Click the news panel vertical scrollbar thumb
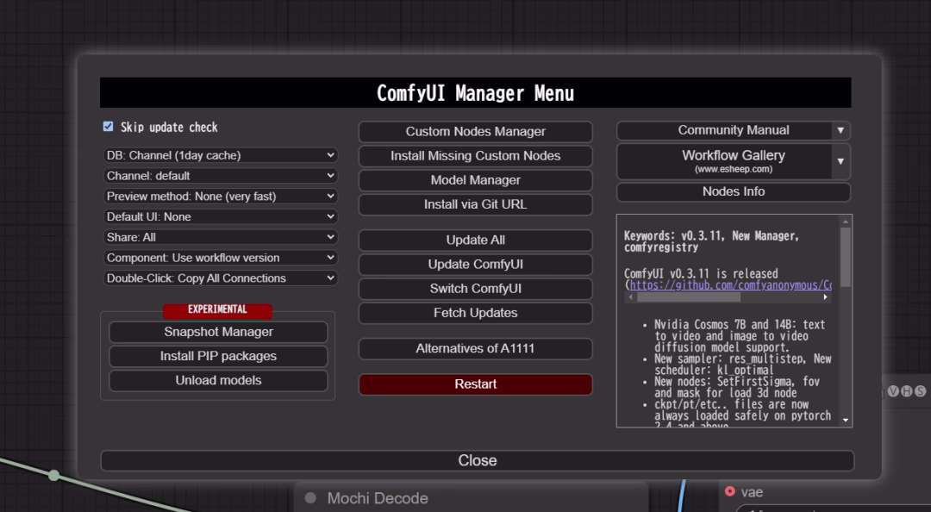 click(x=846, y=257)
